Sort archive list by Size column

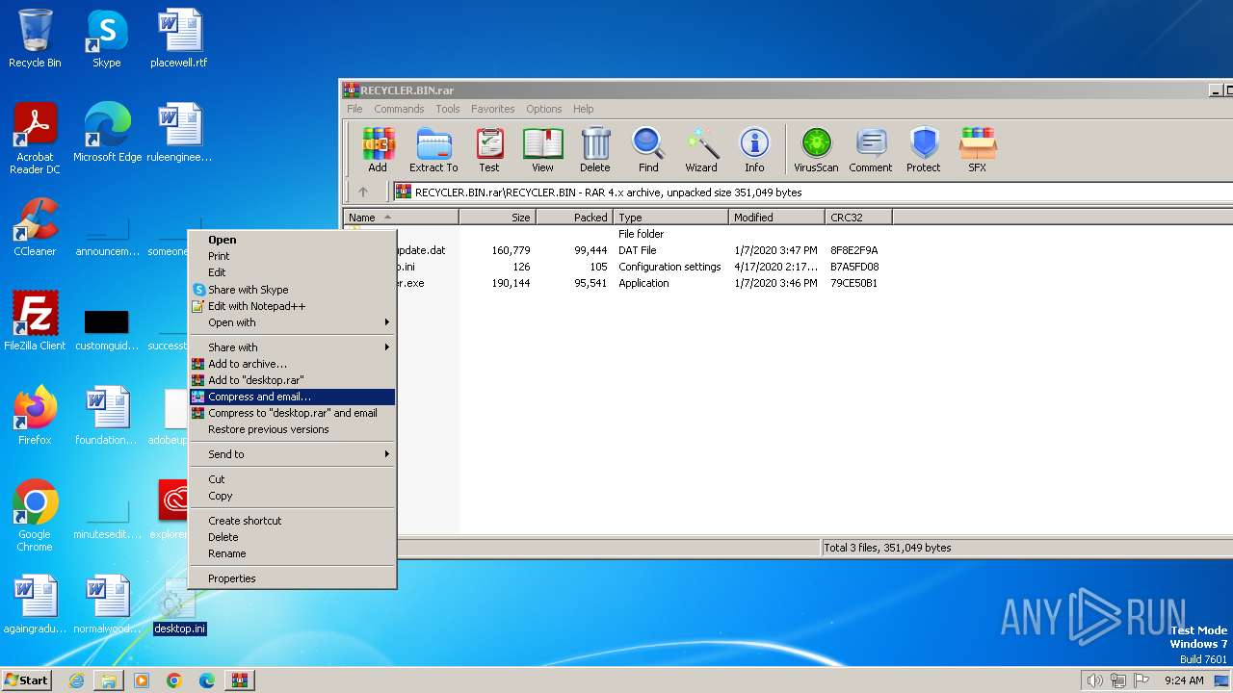coord(497,218)
